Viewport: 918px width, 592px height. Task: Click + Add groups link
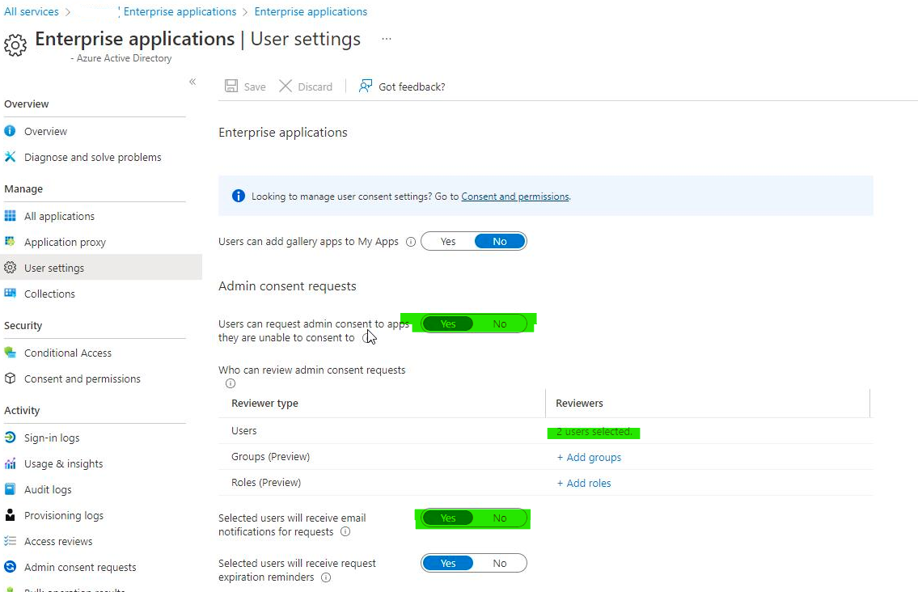pos(589,457)
